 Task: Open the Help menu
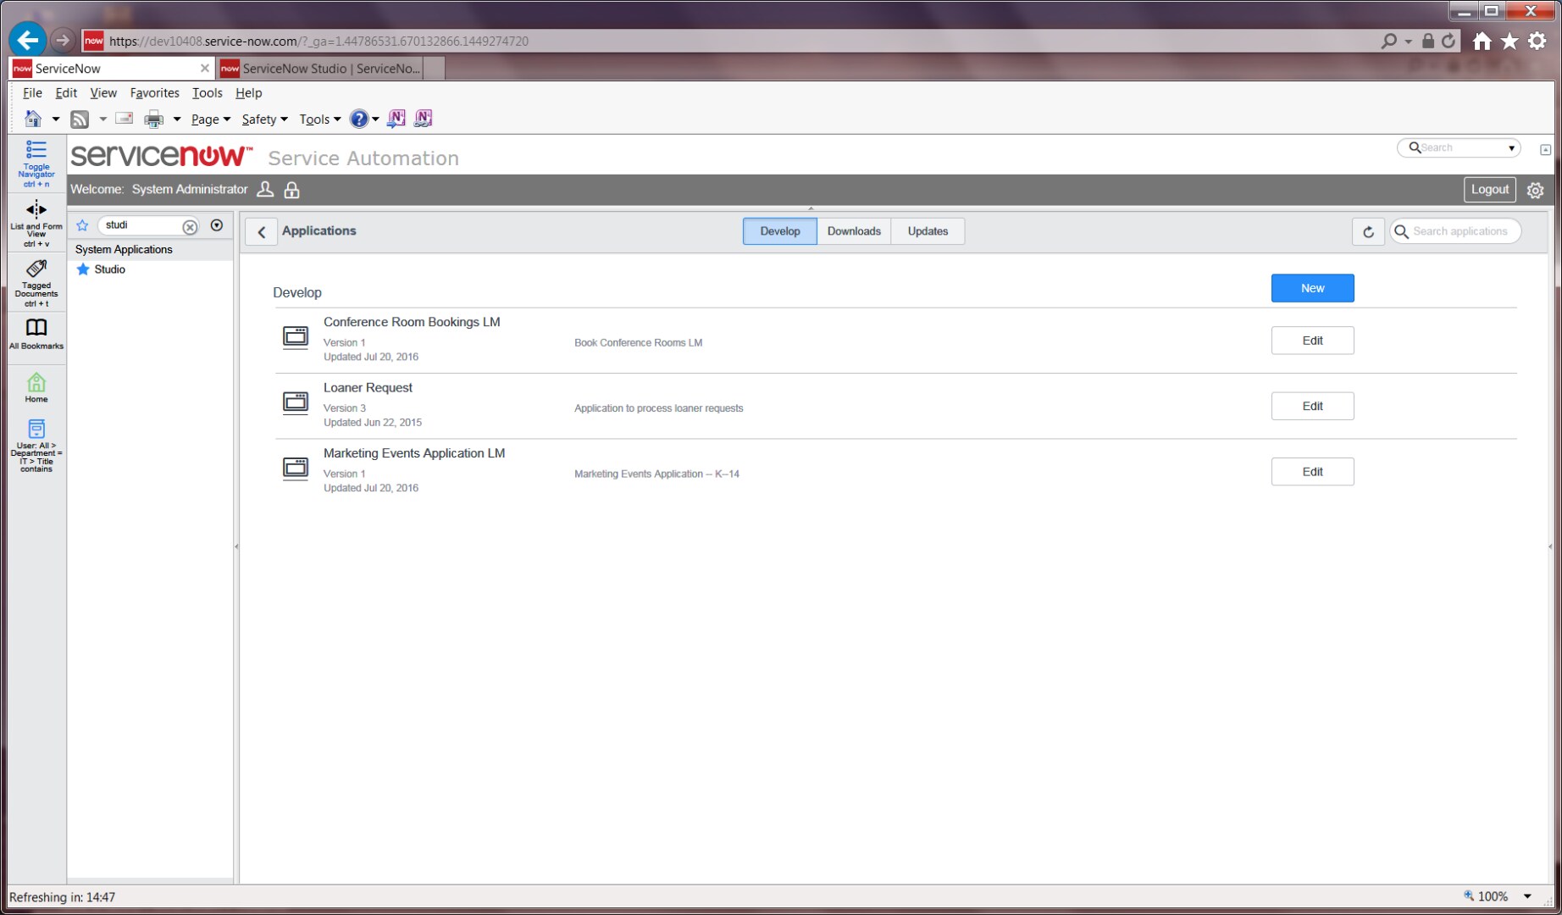tap(248, 93)
